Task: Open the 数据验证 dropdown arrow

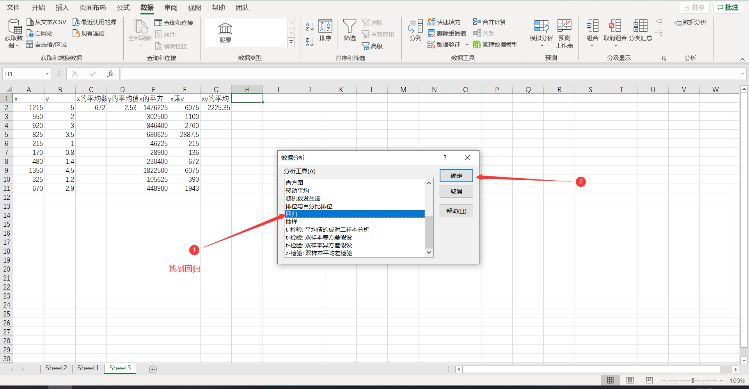Action: coord(467,44)
